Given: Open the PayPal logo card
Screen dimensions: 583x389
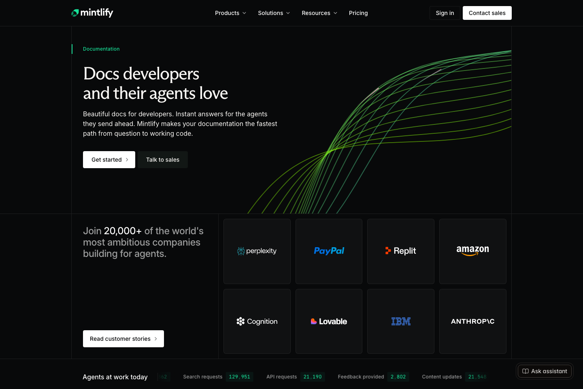Looking at the screenshot, I should point(329,251).
